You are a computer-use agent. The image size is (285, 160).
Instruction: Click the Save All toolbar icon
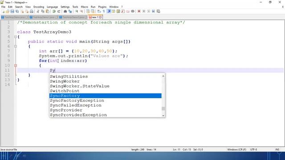pyautogui.click(x=17, y=11)
